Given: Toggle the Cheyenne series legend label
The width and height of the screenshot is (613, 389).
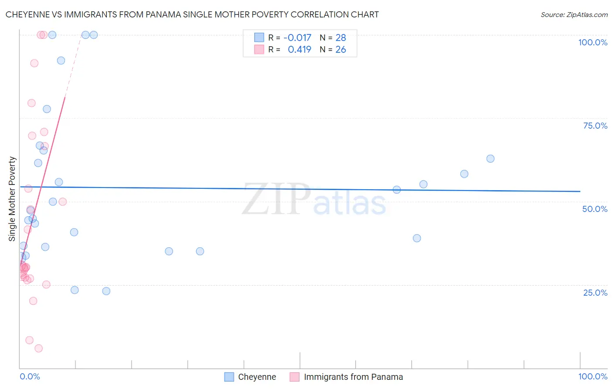Looking at the screenshot, I should click(x=257, y=377).
